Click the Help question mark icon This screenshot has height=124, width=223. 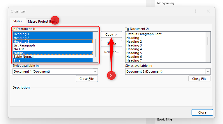click(x=195, y=11)
